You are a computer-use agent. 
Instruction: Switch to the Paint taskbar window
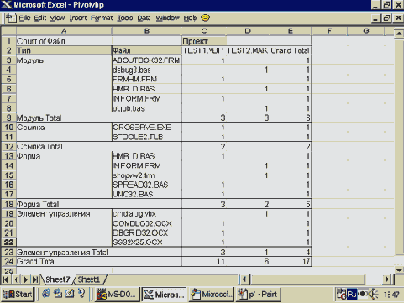(259, 295)
